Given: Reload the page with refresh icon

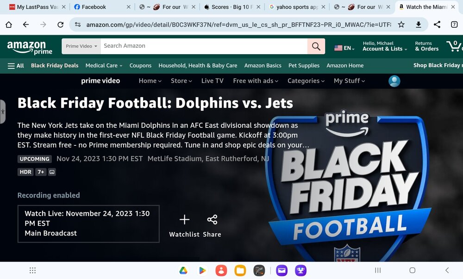Looking at the screenshot, I should pyautogui.click(x=61, y=25).
